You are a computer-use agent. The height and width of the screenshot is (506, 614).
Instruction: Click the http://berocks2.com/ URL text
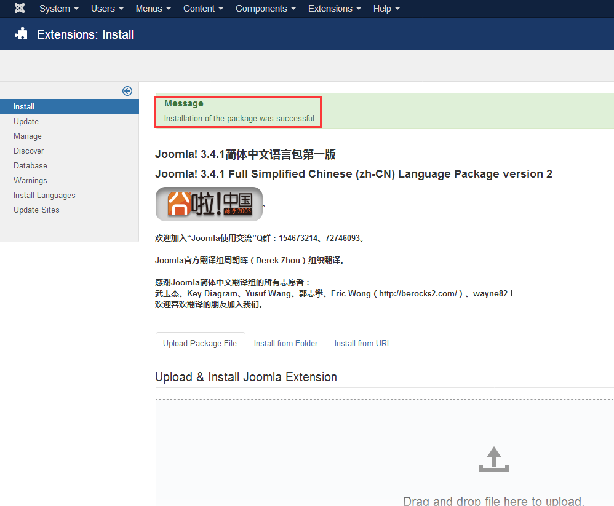coord(418,293)
